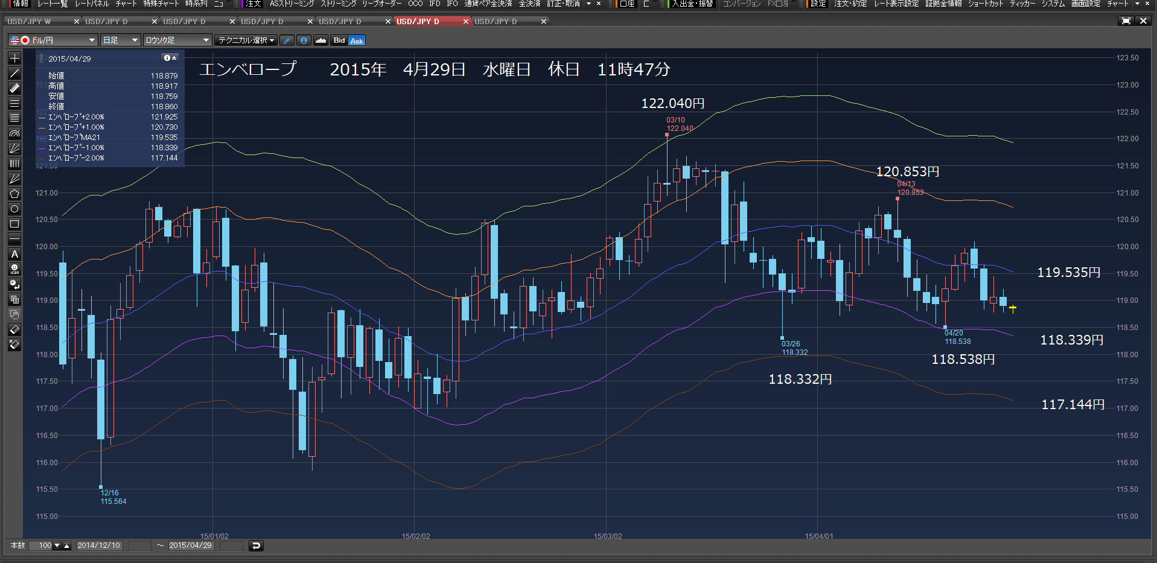Open the レート表示設定 item
Screen dimensions: 1157x563
[x=896, y=4]
